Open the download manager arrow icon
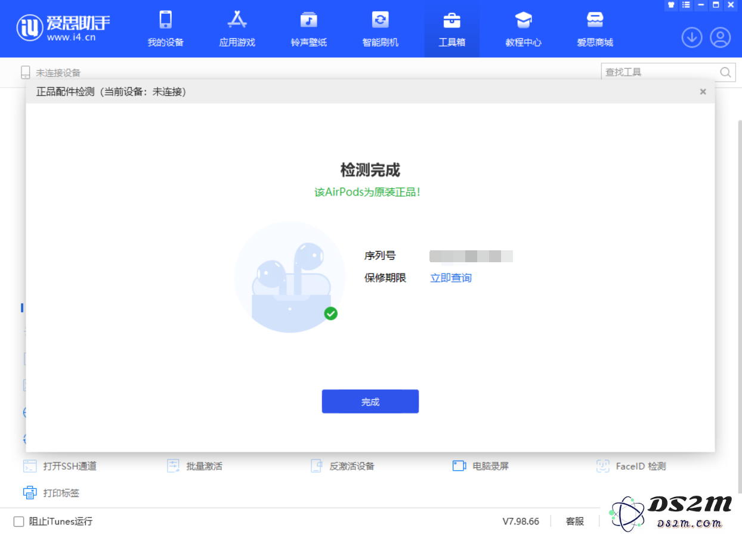Screen dimensions: 742x534 click(692, 38)
